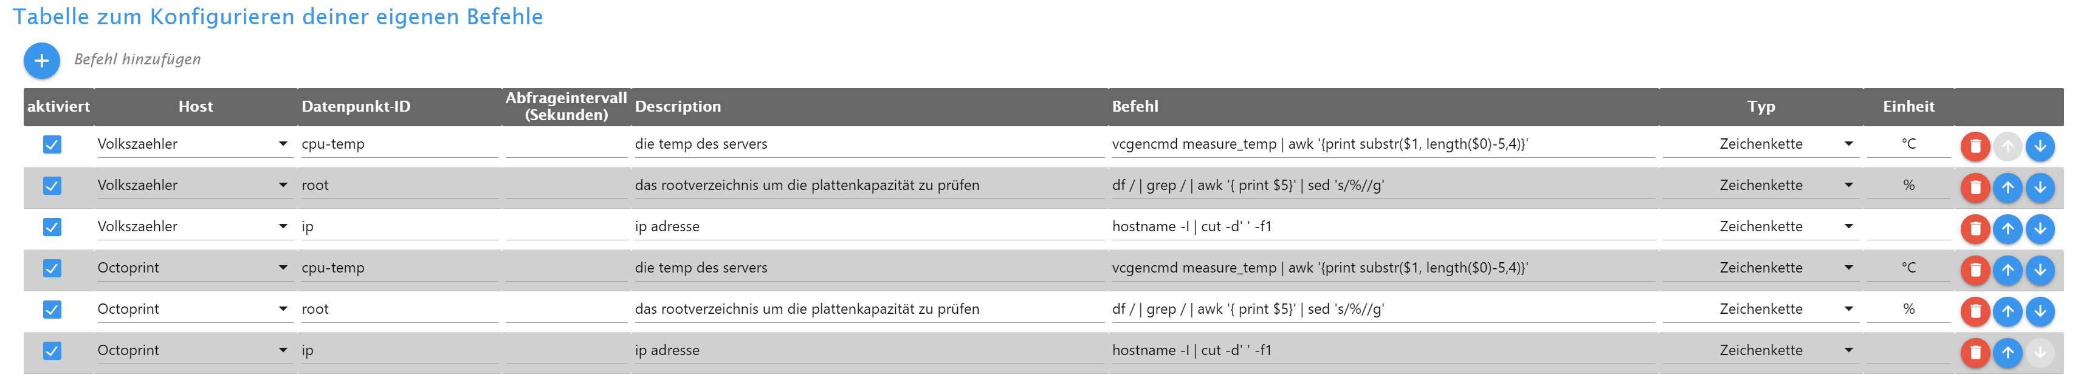Delete the Volkszaehler ip row

[x=1974, y=229]
